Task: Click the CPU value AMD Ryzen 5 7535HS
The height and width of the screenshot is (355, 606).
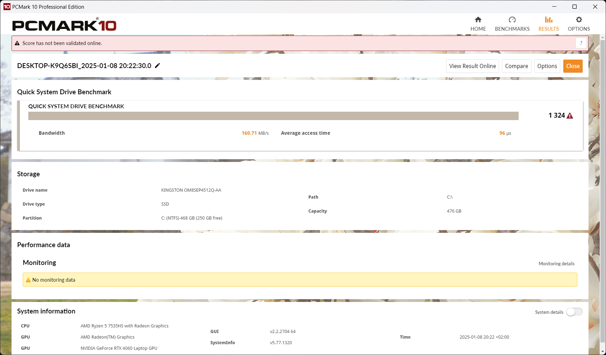Action: coord(124,326)
